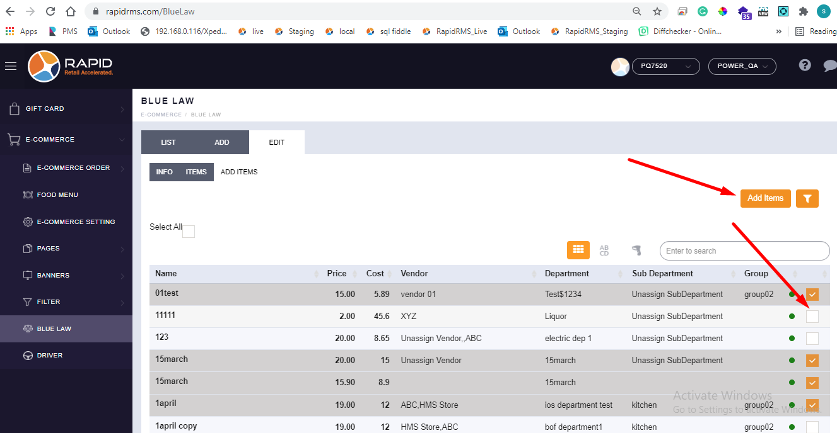Open the help question mark icon
Viewport: 837px width, 433px height.
coord(804,65)
